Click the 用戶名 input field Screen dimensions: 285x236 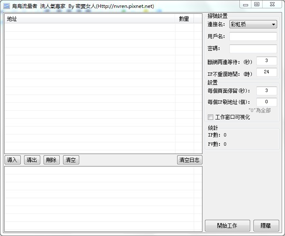coord(253,36)
